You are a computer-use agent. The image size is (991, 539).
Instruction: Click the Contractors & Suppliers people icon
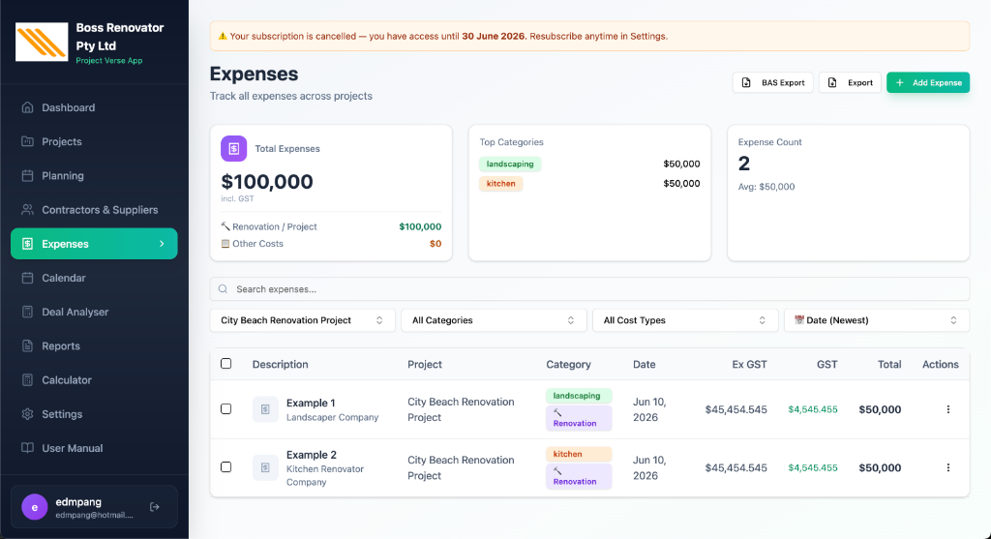point(27,210)
